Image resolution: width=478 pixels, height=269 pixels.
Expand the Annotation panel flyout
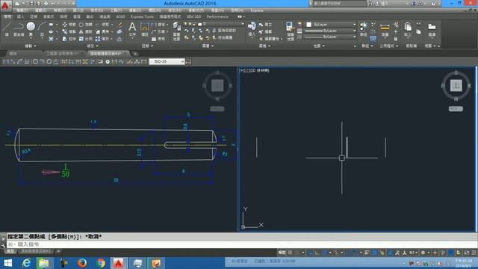coord(148,46)
